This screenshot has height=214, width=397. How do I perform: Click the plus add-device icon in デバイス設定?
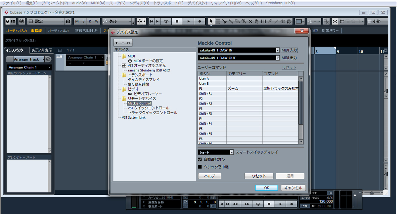point(116,43)
